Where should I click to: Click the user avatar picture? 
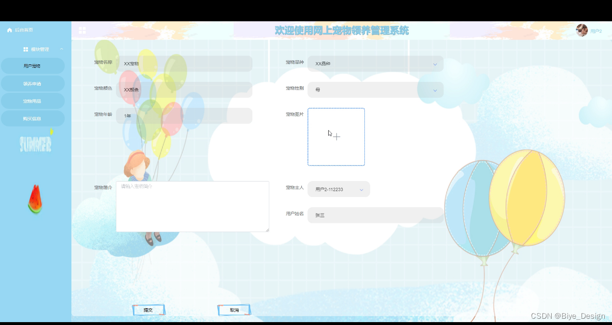click(582, 30)
